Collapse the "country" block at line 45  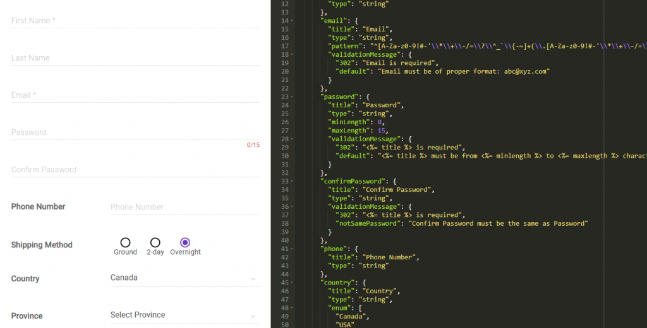(292, 283)
